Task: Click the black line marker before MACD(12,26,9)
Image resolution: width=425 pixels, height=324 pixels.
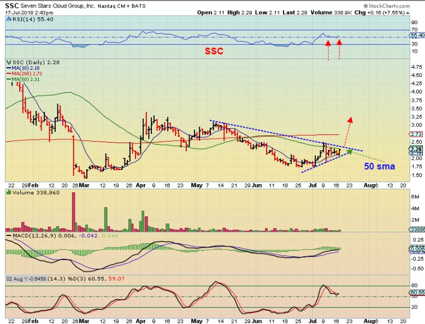Action: coord(9,236)
